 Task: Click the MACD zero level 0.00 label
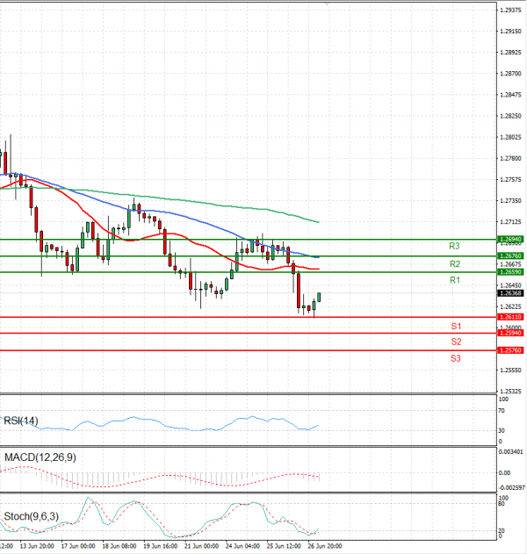click(x=504, y=472)
